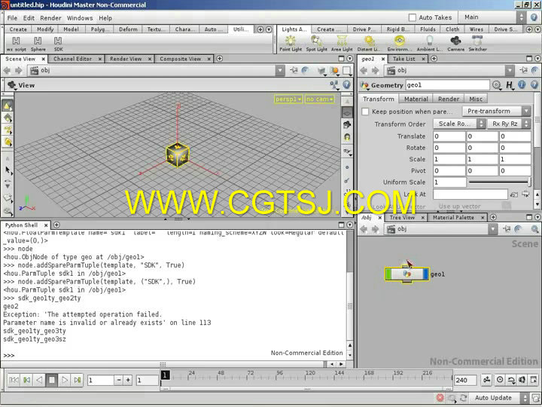Add a Point Light from the shelf
This screenshot has width=542, height=407.
coord(291,44)
